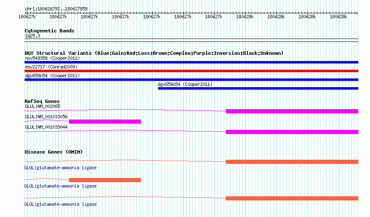370x217 pixels.
Task: Select the Disease Genes (OMIM) track heading
Action: pyautogui.click(x=54, y=152)
